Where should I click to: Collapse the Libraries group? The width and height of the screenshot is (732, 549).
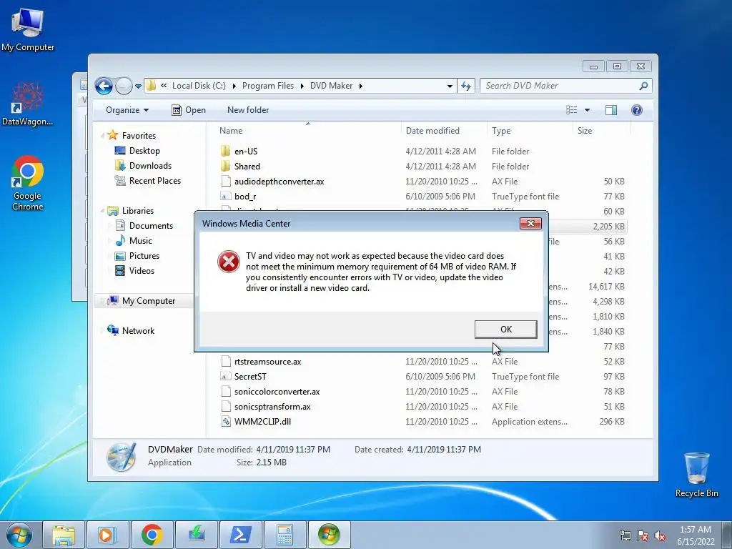(x=102, y=211)
